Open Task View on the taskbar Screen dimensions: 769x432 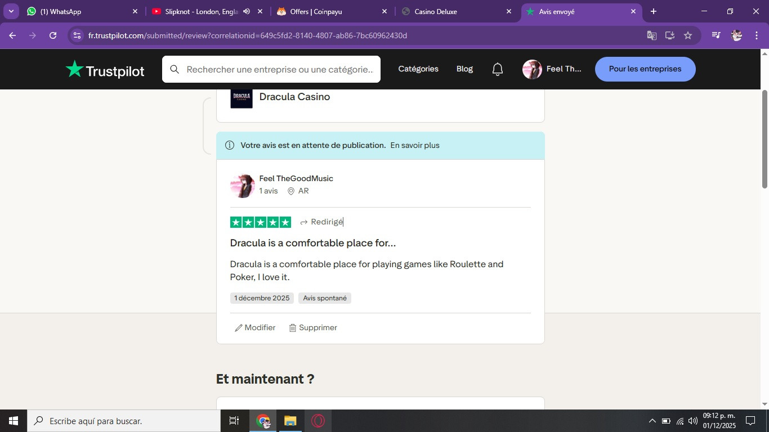pos(234,421)
